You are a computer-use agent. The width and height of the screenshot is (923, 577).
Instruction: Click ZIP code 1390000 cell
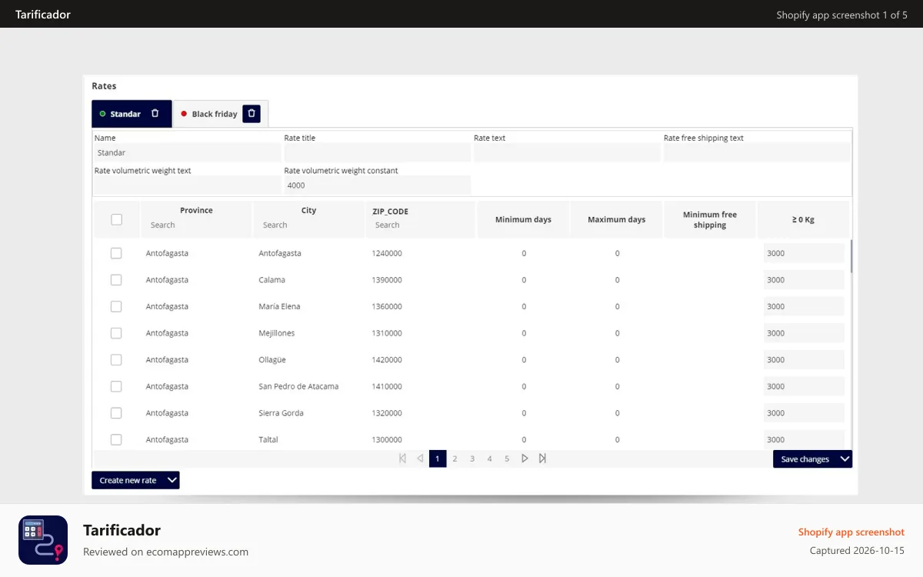[x=387, y=280]
